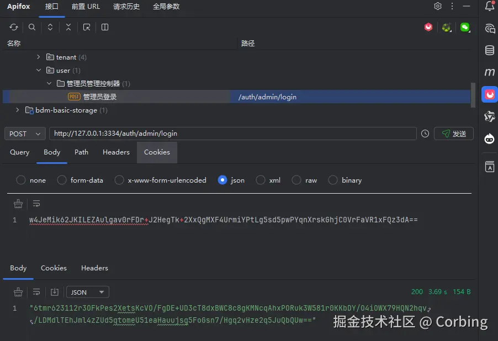The height and width of the screenshot is (341, 498).
Task: Open the sidebar icon below the Apifox icon
Action: [x=490, y=116]
